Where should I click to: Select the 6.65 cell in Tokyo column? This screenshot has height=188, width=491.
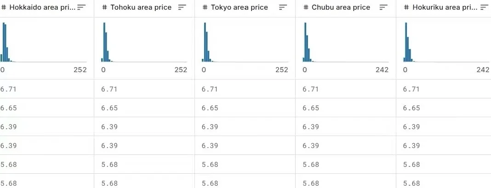210,108
